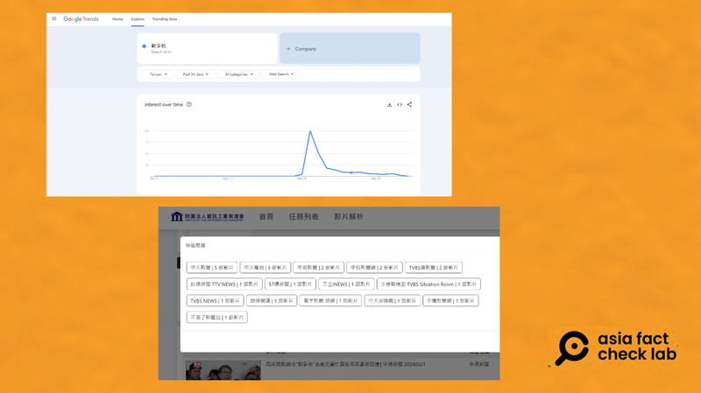Open the help icon beside Interest over time
This screenshot has height=393, width=701.
(189, 104)
